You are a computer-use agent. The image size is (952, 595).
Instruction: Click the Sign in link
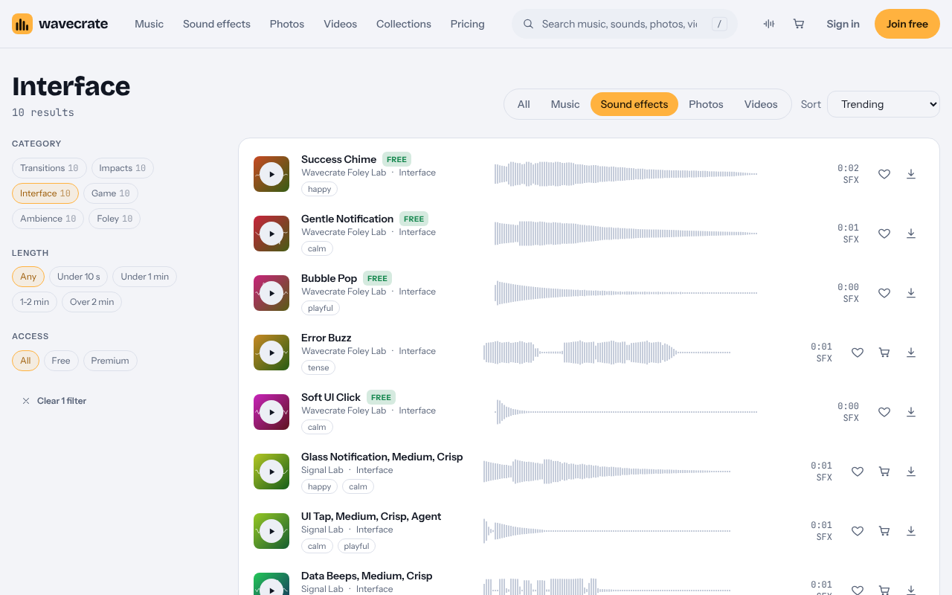(843, 24)
